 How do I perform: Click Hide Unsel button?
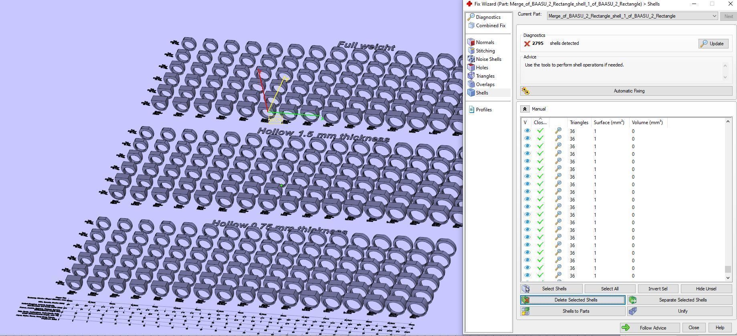click(706, 289)
